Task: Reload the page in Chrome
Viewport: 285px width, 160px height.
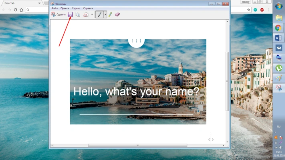Action: [x=16, y=10]
